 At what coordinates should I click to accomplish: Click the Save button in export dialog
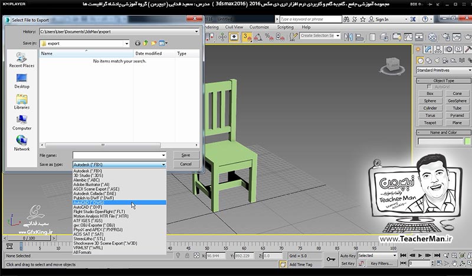186,155
